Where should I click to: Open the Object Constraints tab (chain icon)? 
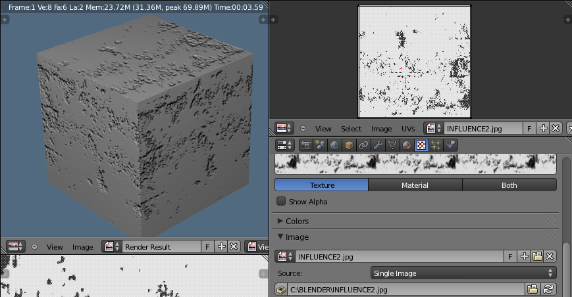click(x=363, y=145)
